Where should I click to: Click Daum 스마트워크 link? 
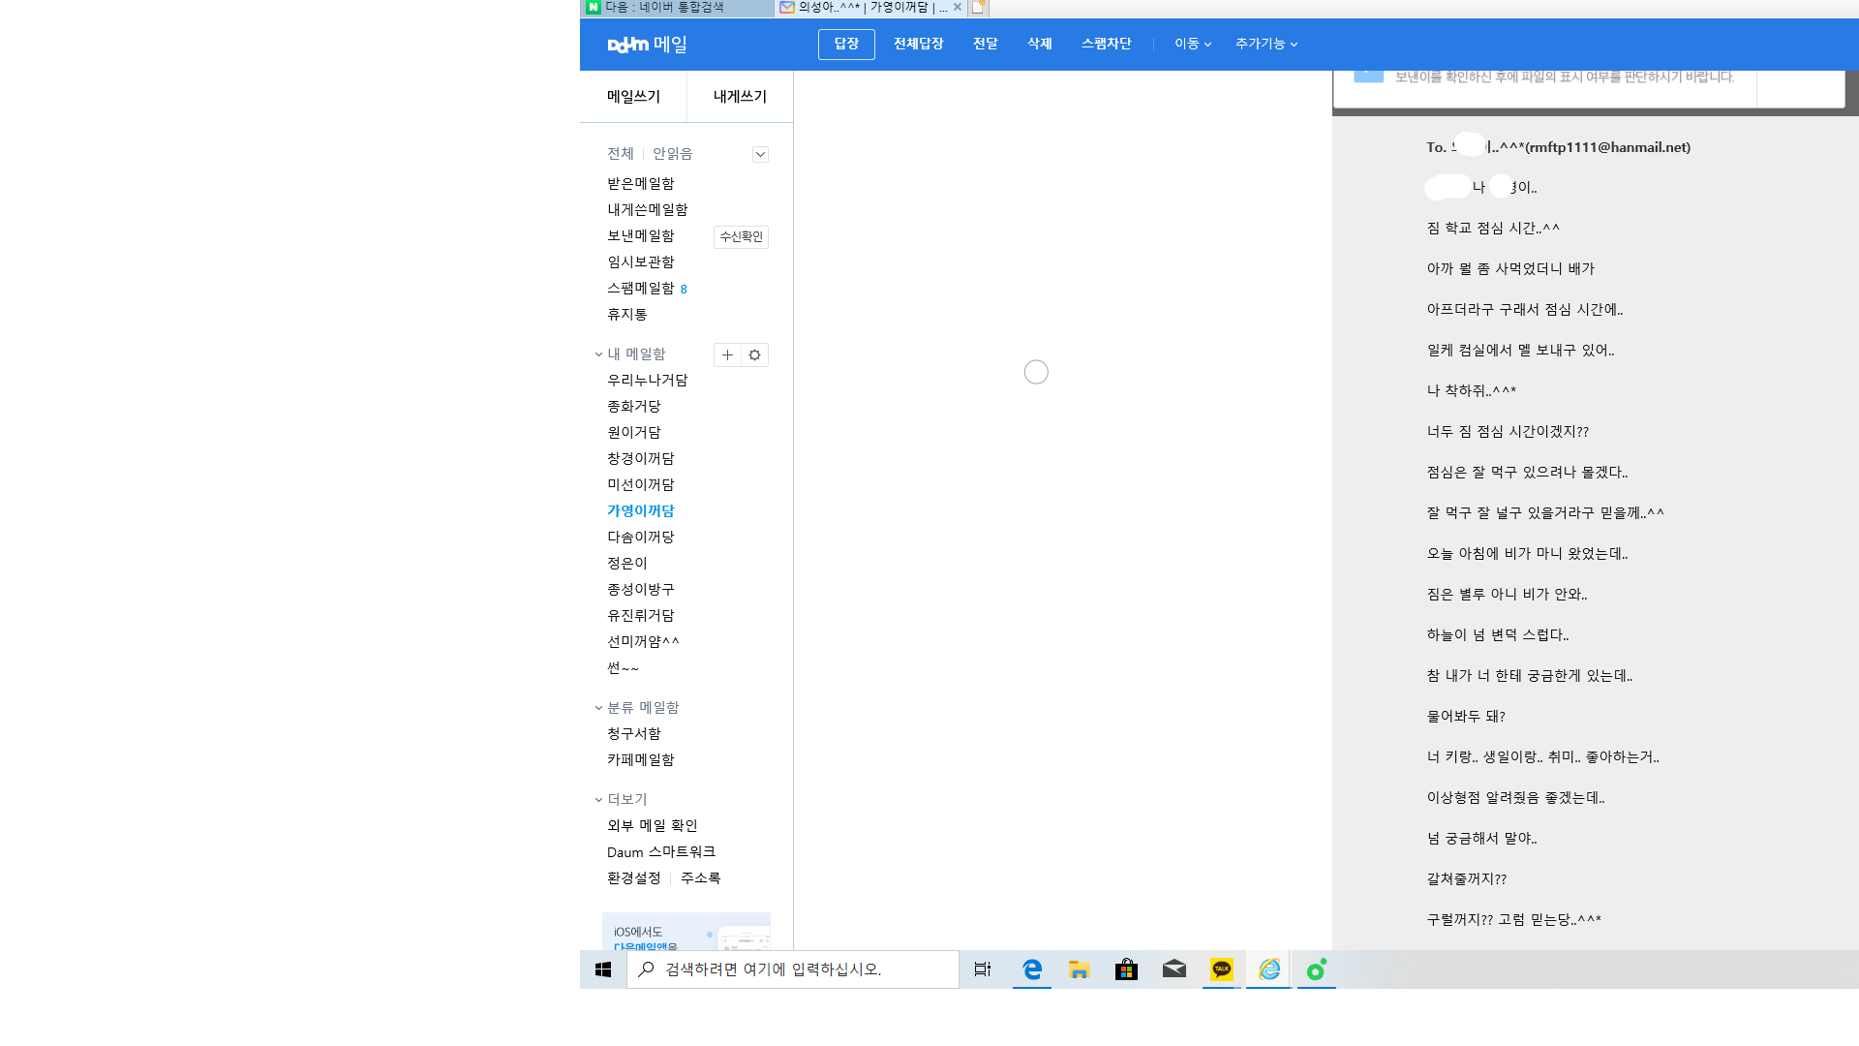tap(661, 852)
